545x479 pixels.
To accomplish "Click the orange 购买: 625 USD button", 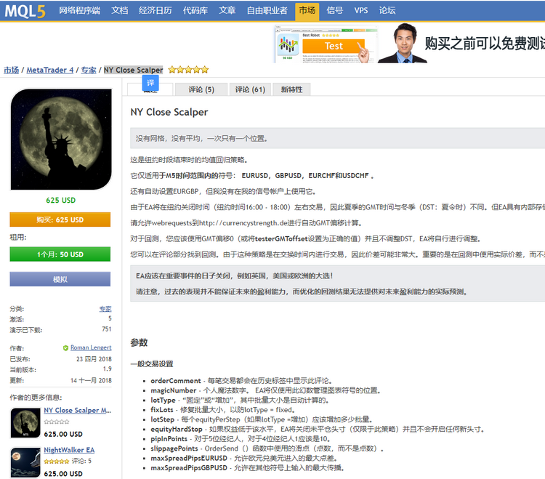I will pos(60,220).
